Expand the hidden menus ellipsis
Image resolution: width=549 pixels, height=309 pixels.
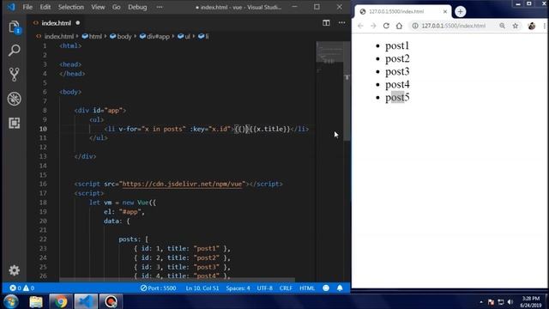pyautogui.click(x=160, y=7)
